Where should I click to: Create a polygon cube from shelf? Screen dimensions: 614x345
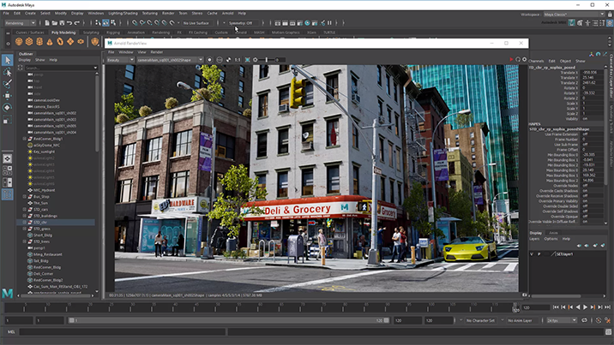29,41
